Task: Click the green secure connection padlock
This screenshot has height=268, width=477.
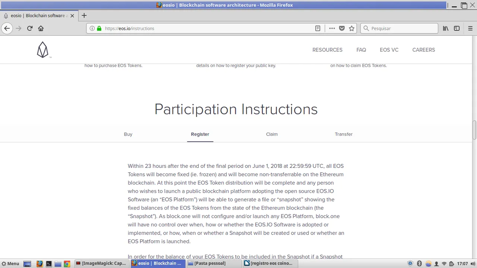Action: (x=99, y=28)
